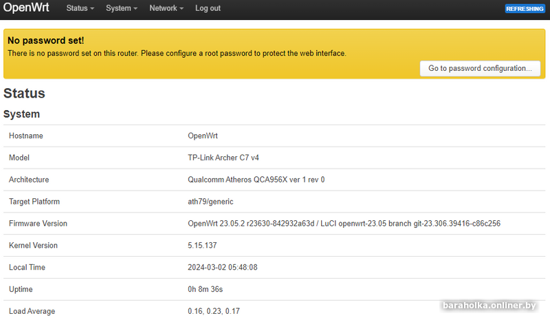Select the Hostname value OpenWrt
Image resolution: width=550 pixels, height=320 pixels.
click(203, 136)
